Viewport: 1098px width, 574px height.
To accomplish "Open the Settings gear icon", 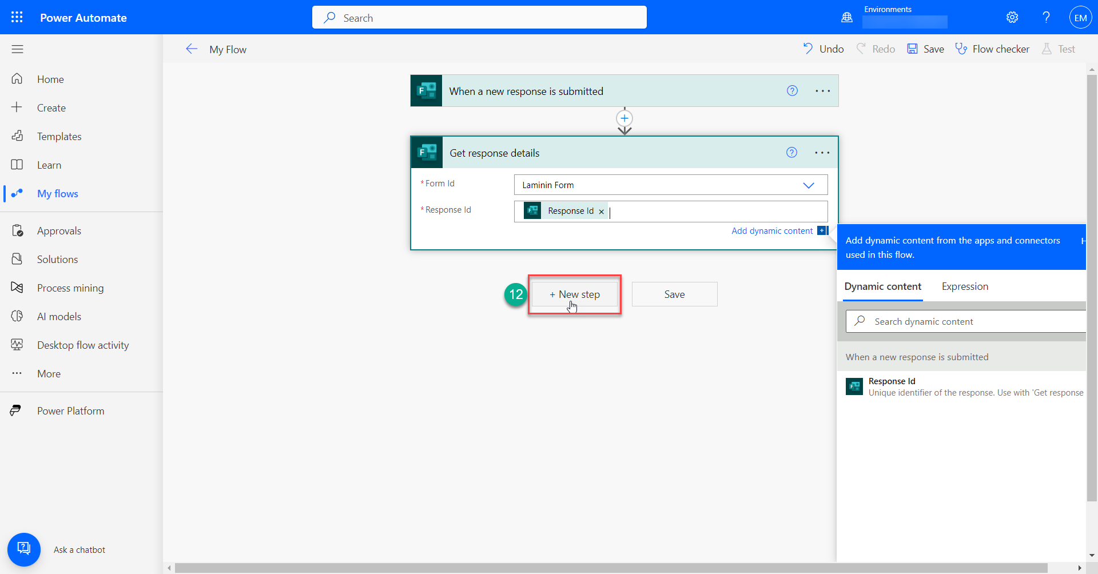I will [1012, 17].
